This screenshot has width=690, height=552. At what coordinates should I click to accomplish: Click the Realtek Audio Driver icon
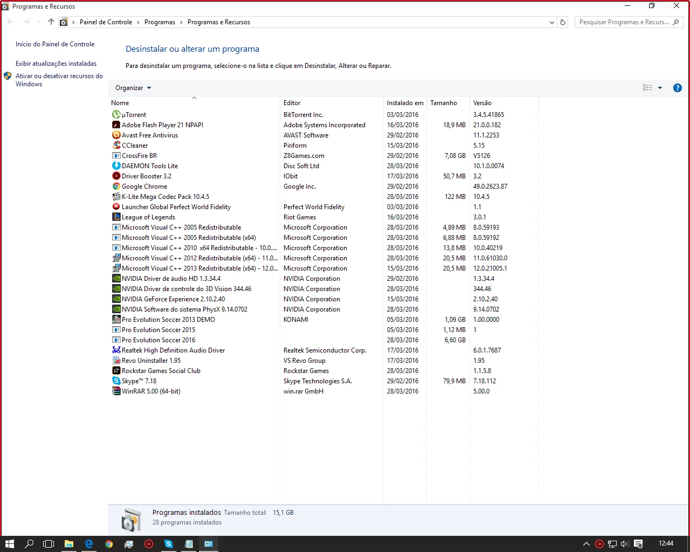click(x=116, y=350)
